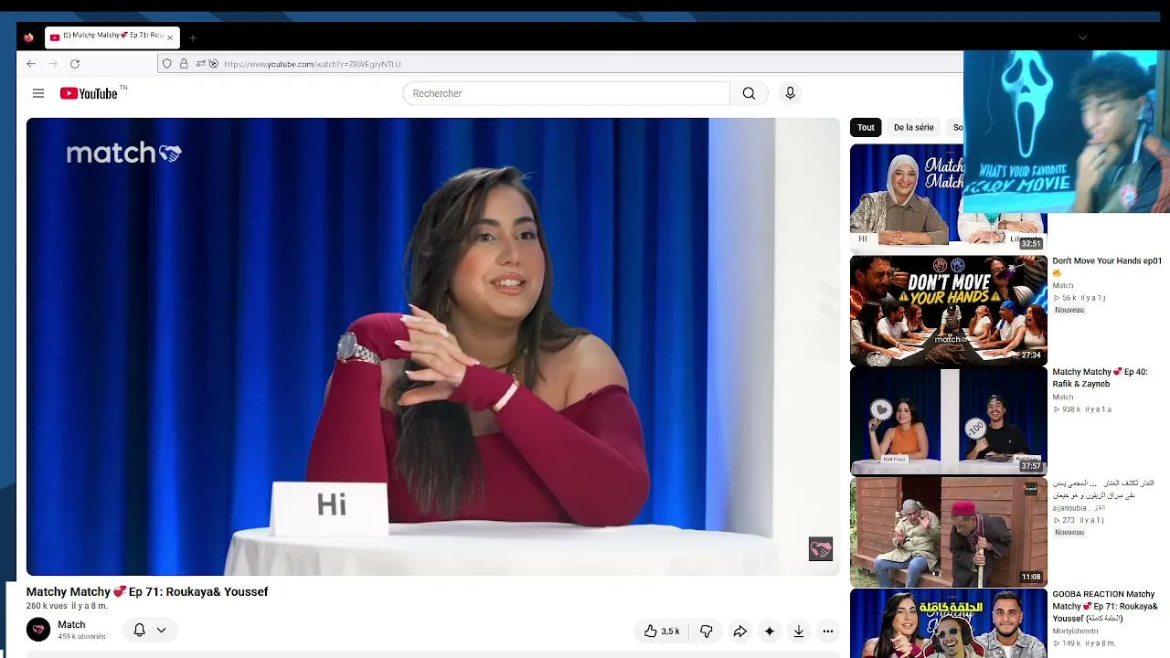Open the Don't Move Your Hands thumbnail
Viewport: 1170px width, 658px height.
[x=949, y=310]
